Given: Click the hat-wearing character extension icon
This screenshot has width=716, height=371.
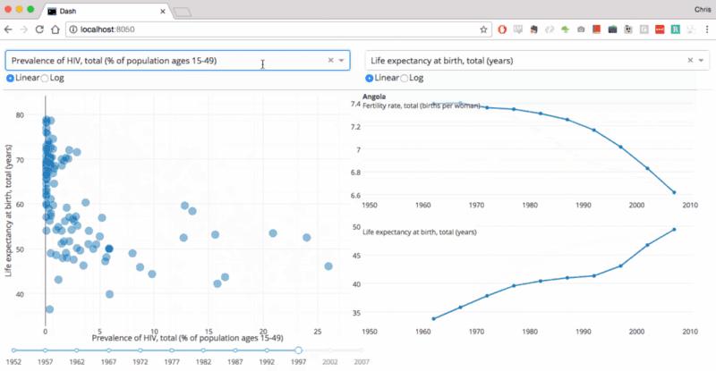Looking at the screenshot, I should (533, 30).
